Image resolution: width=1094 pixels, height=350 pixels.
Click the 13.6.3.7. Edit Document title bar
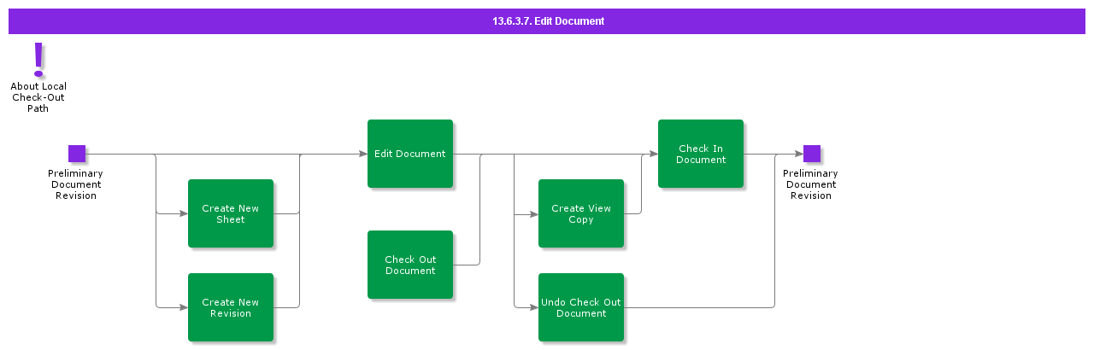547,21
